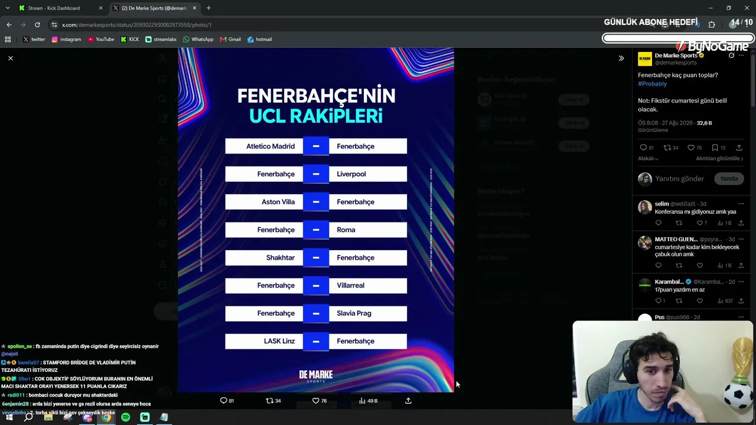Open a new browser tab
The image size is (756, 425).
point(208,8)
